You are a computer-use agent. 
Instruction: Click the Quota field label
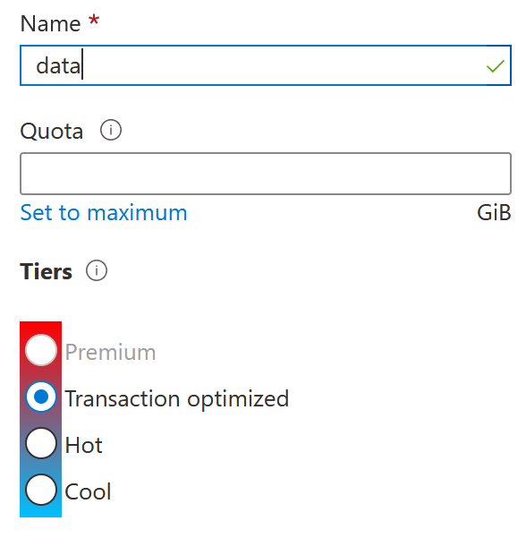click(51, 132)
